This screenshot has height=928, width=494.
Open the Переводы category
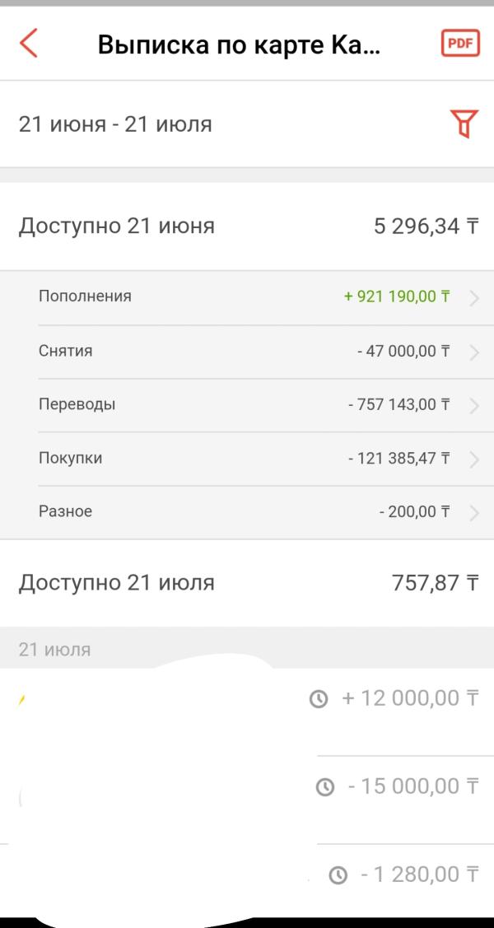[x=247, y=405]
